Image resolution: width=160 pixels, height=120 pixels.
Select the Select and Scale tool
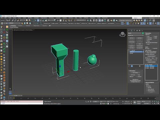click(x=43, y=20)
